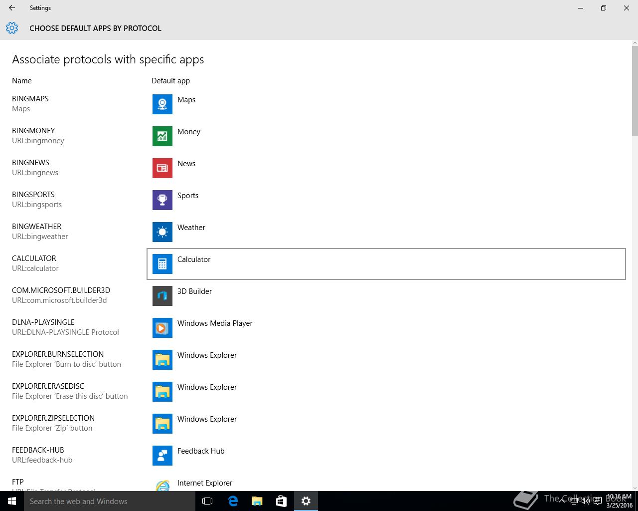Viewport: 638px width, 511px height.
Task: Click the BINGMAPS protocol name
Action: (30, 99)
